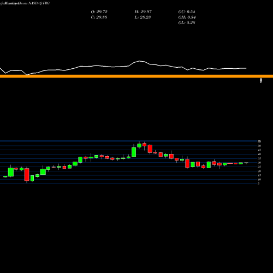Click the low price "L: 28.23"
273x273 pixels.
[x=143, y=17]
